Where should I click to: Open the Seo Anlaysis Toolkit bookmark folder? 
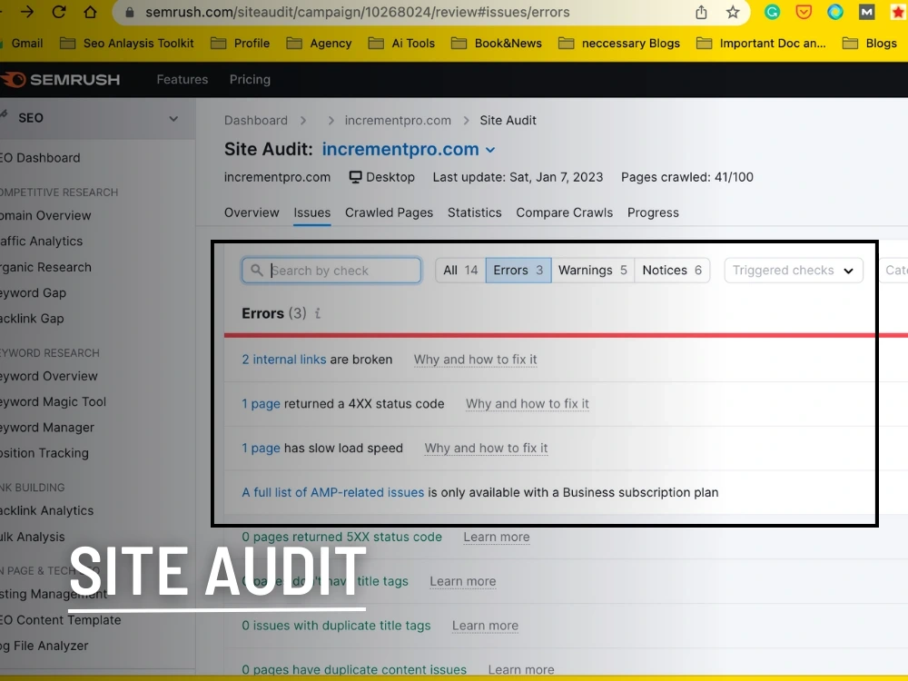pyautogui.click(x=127, y=44)
